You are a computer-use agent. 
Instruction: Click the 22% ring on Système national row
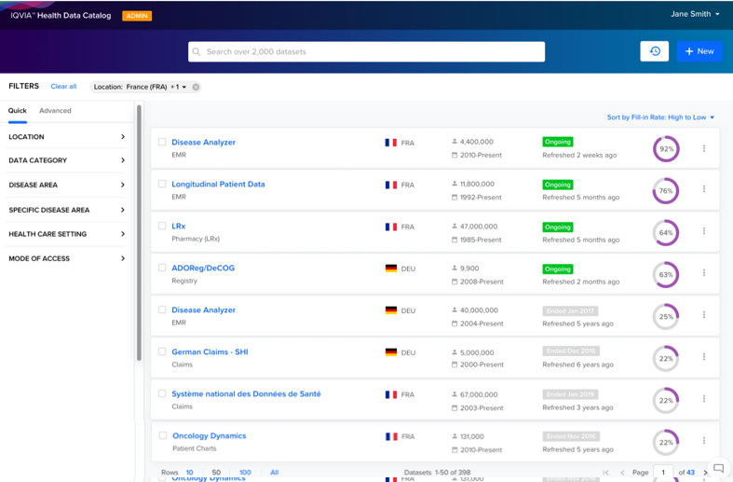coord(666,400)
